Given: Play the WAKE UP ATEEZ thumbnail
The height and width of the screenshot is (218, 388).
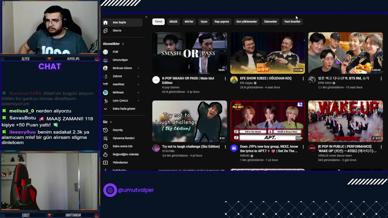Looking at the screenshot, I should (x=346, y=121).
